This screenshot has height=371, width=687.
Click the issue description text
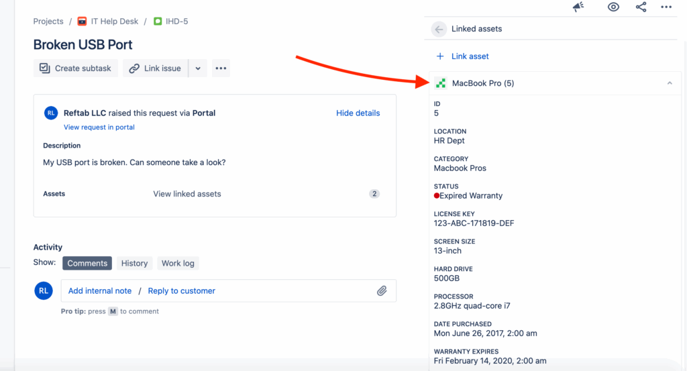coord(134,162)
